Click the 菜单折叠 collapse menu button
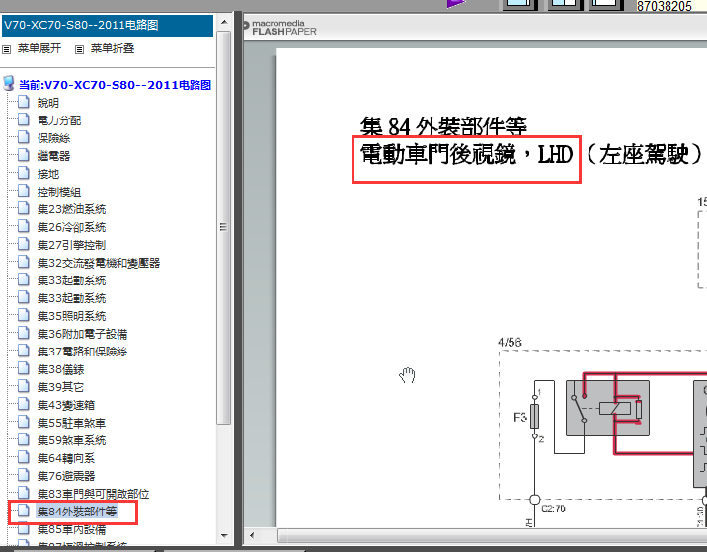The height and width of the screenshot is (552, 707). tap(113, 48)
